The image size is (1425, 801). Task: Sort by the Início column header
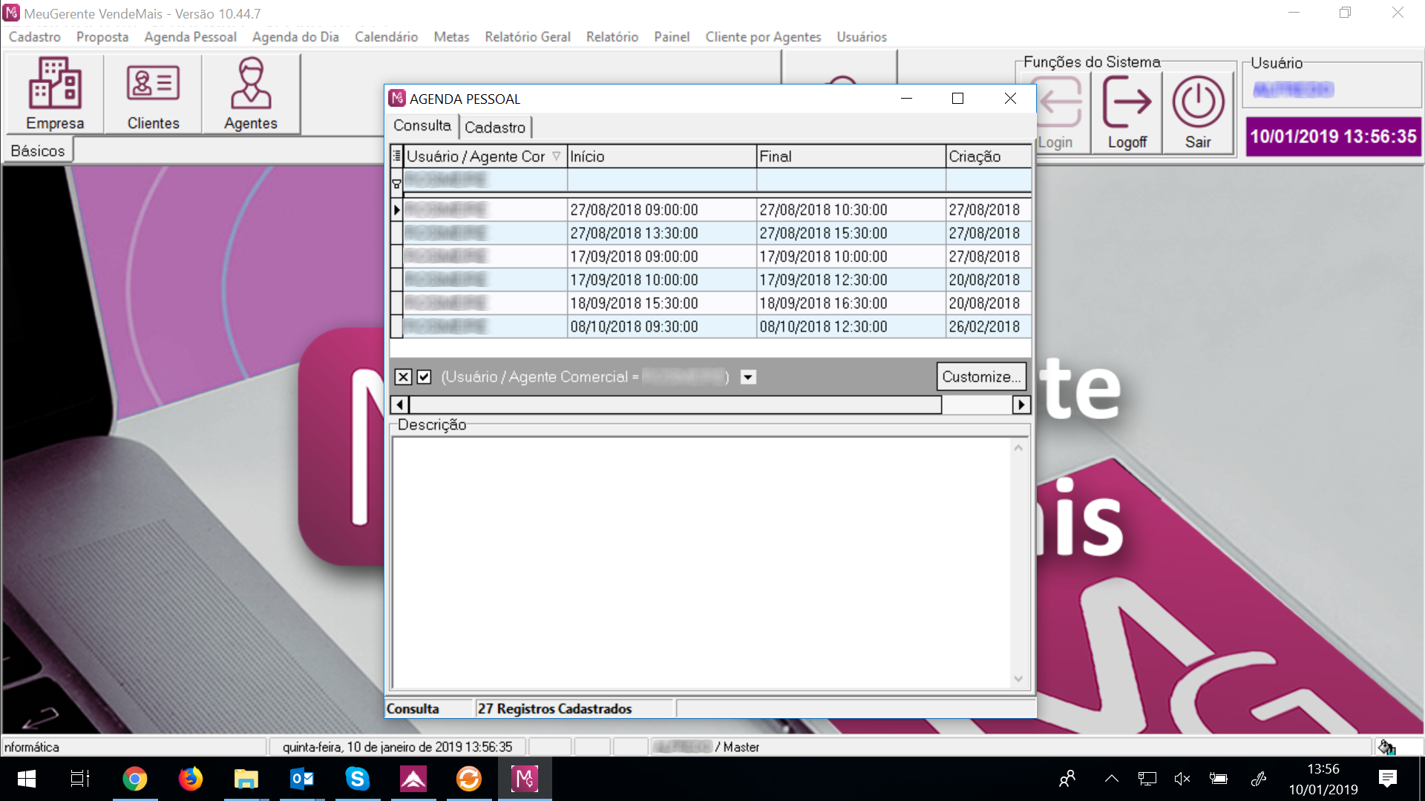pos(661,156)
